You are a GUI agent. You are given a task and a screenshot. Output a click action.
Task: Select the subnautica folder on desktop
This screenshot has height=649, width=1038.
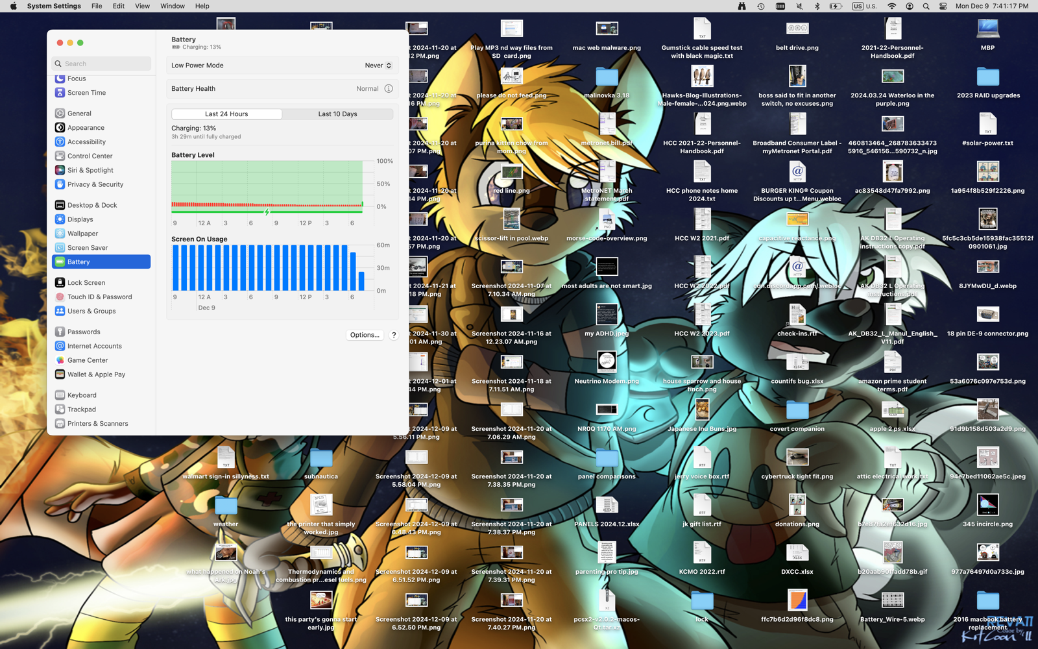pyautogui.click(x=321, y=459)
